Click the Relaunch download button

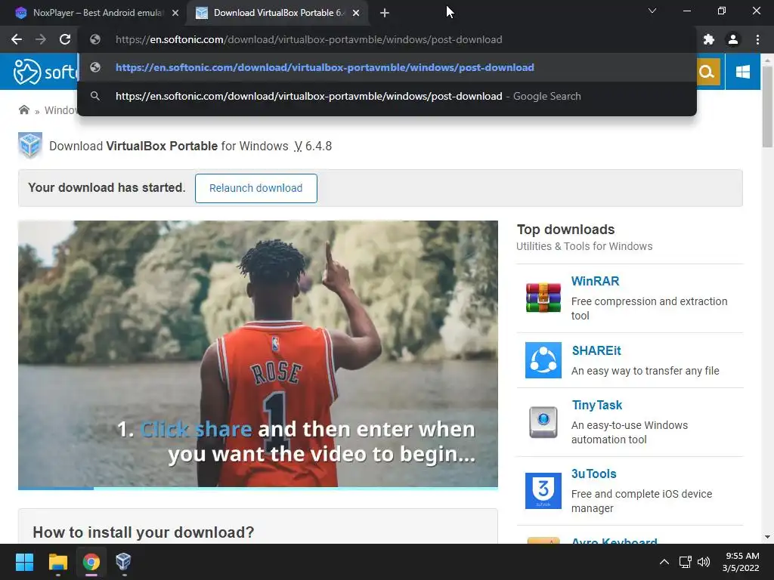[255, 188]
